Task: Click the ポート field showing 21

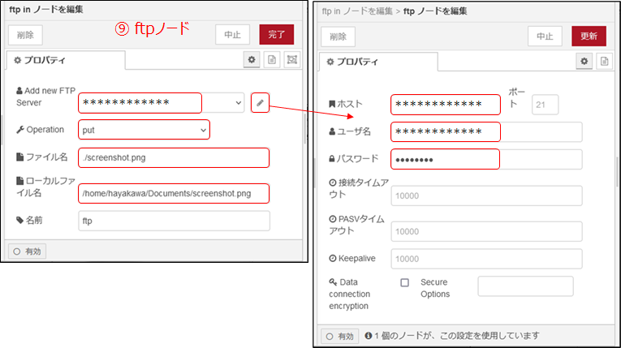Action: pyautogui.click(x=545, y=104)
